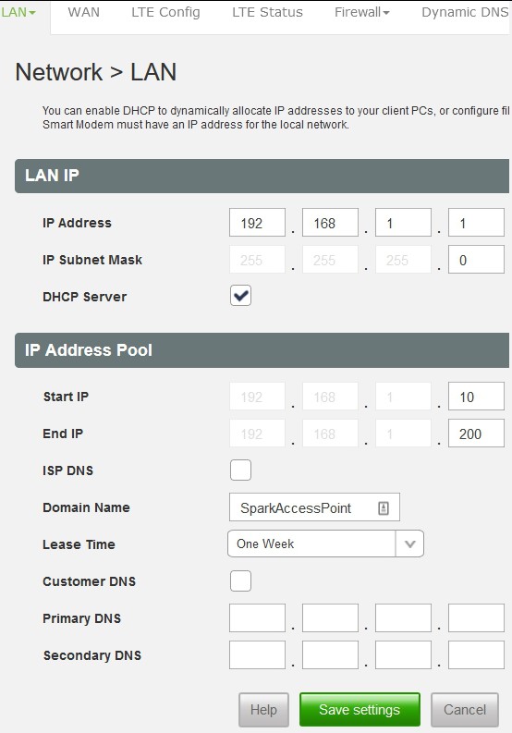The width and height of the screenshot is (512, 733).
Task: Open the Help button
Action: point(263,710)
